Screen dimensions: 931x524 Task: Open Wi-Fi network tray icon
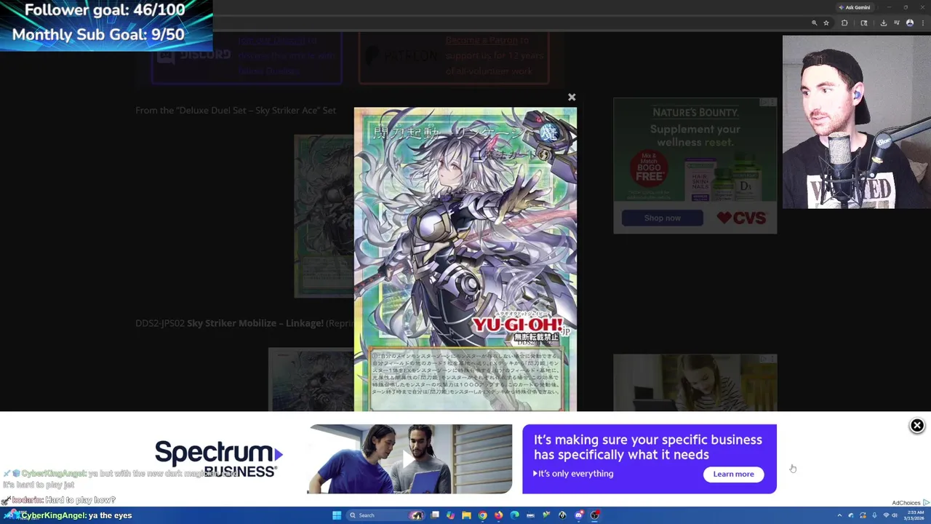(886, 515)
